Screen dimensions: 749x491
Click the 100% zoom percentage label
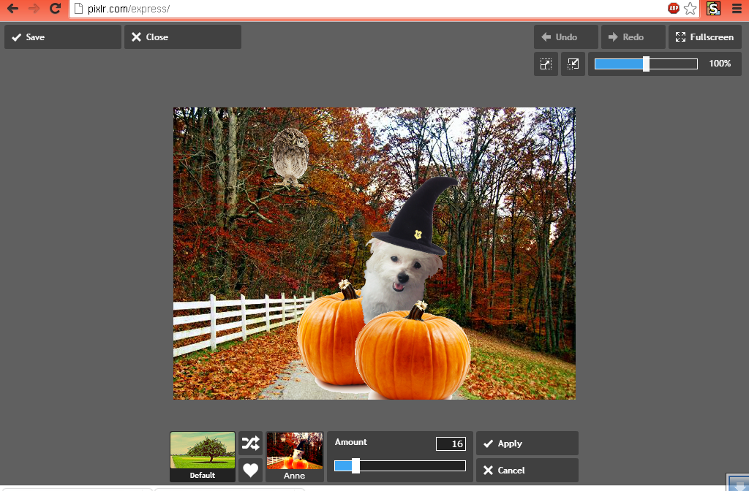coord(720,64)
